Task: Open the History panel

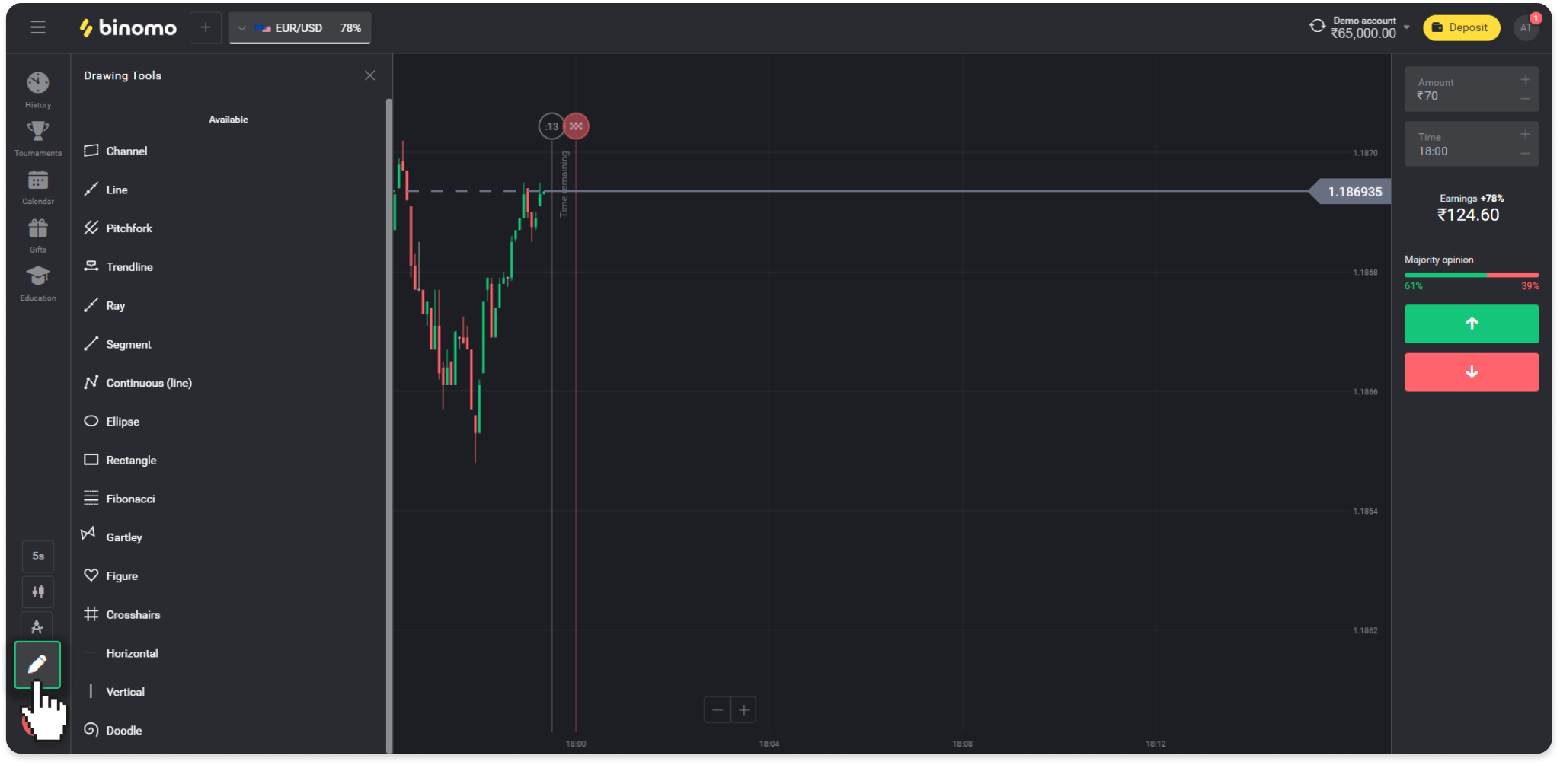Action: [x=38, y=88]
